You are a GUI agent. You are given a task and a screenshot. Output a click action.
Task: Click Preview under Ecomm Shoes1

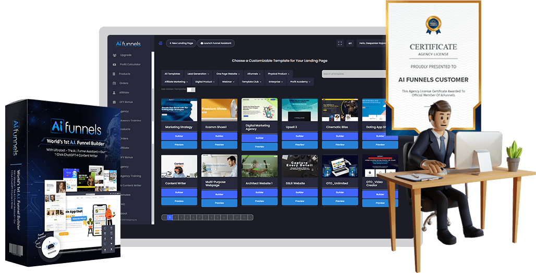[219, 144]
